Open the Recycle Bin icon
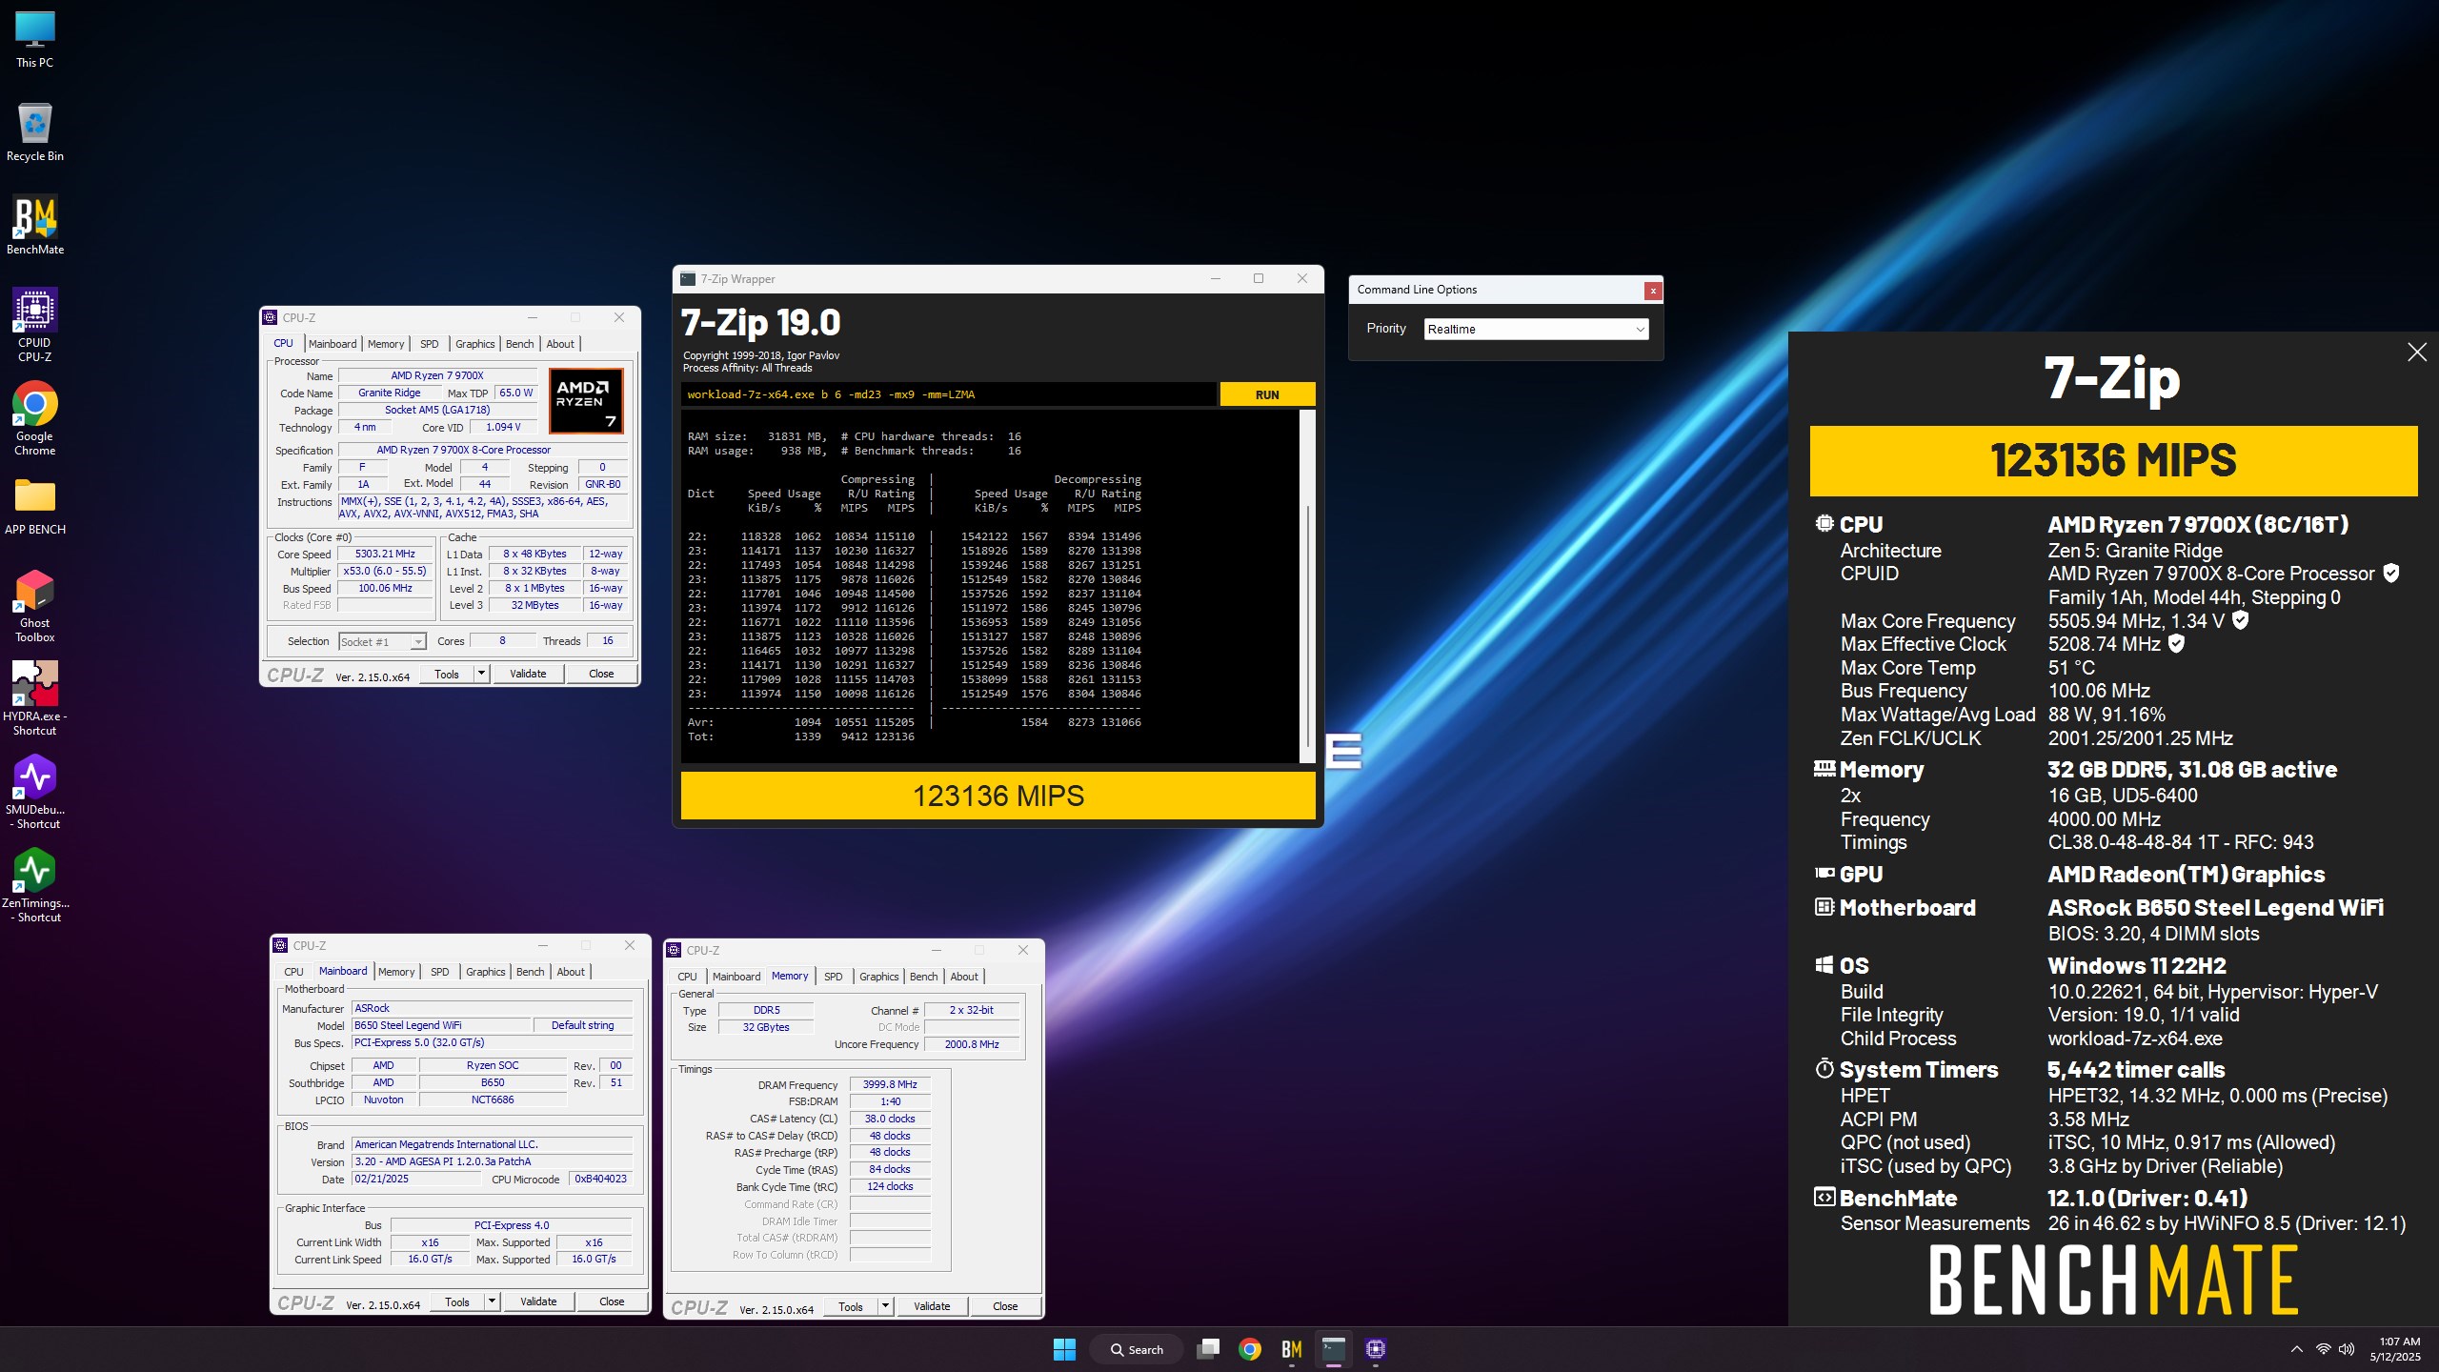 [35, 132]
